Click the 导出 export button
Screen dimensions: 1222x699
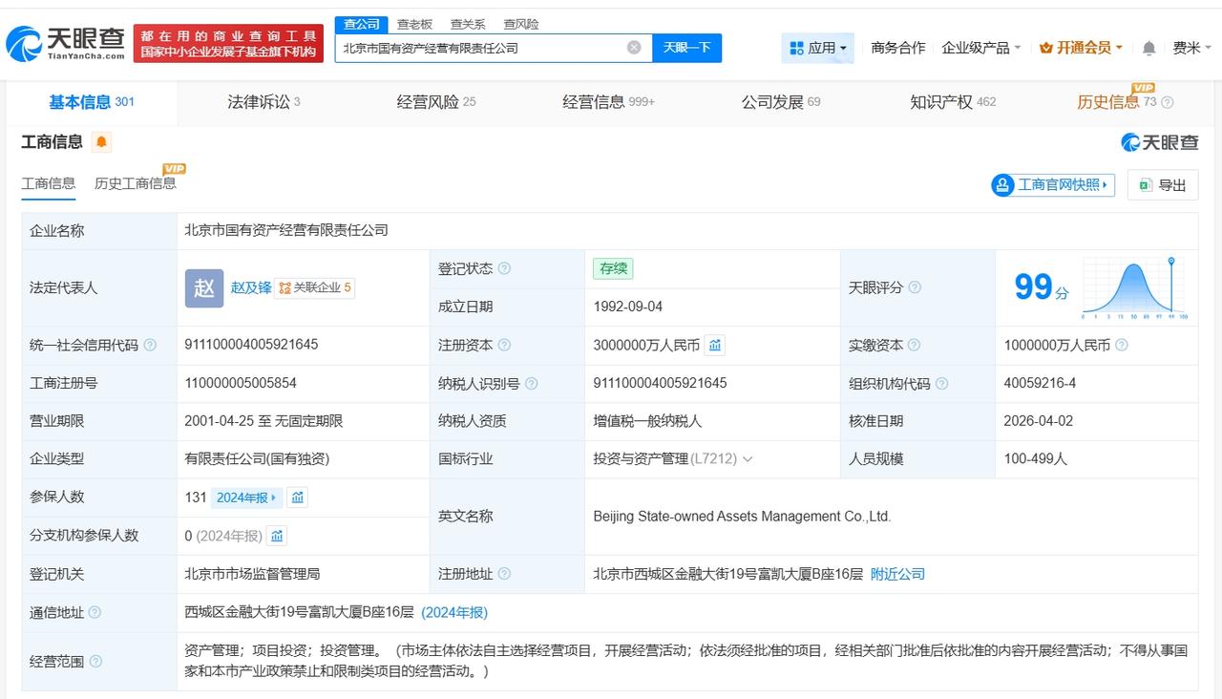click(x=1162, y=185)
